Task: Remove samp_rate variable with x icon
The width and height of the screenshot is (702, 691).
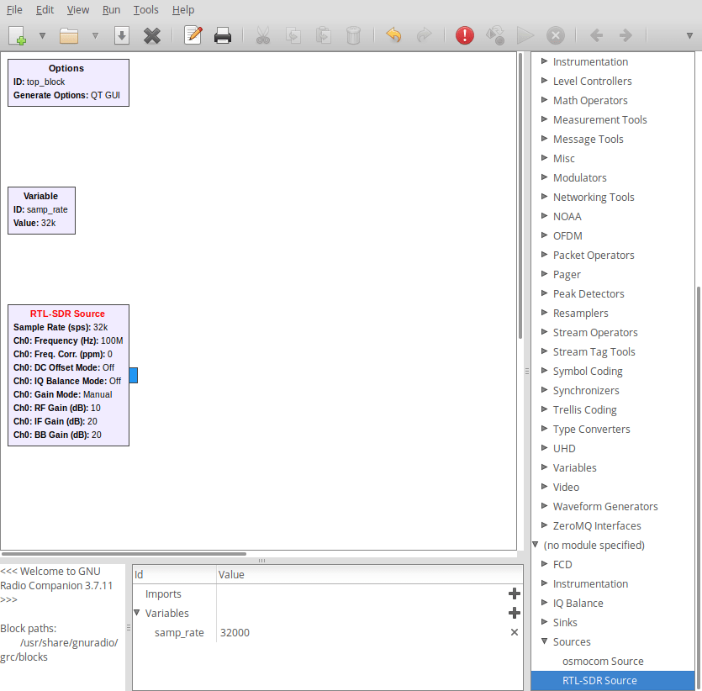Action: click(514, 632)
